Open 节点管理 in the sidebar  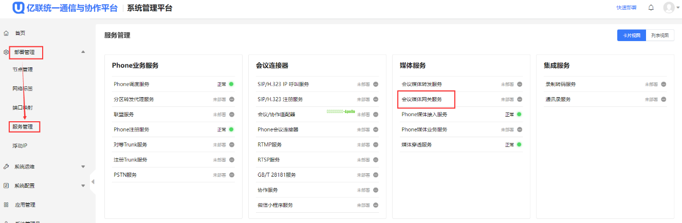click(23, 70)
